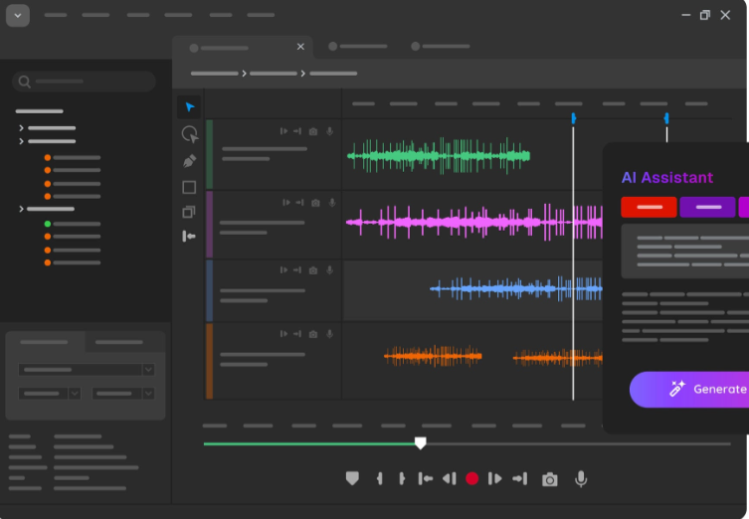Click the sidebar search field
Viewport: 749px width, 519px height.
(x=85, y=82)
